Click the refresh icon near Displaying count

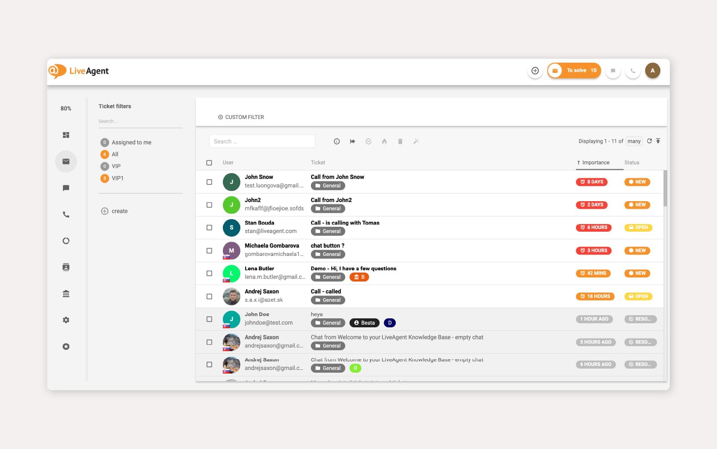click(x=649, y=141)
